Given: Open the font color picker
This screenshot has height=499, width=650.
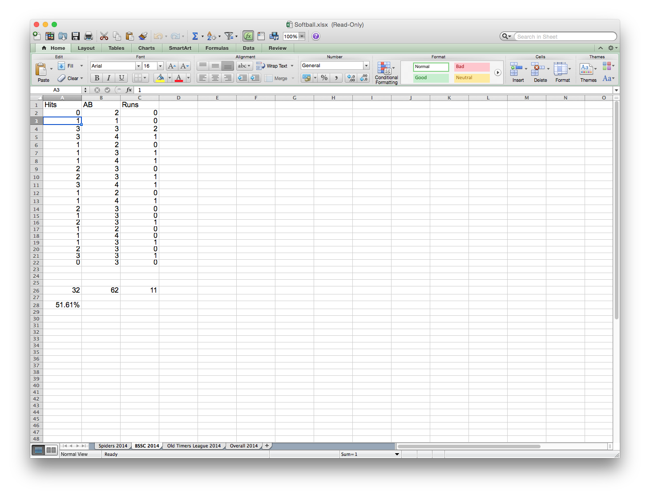Looking at the screenshot, I should pos(180,78).
